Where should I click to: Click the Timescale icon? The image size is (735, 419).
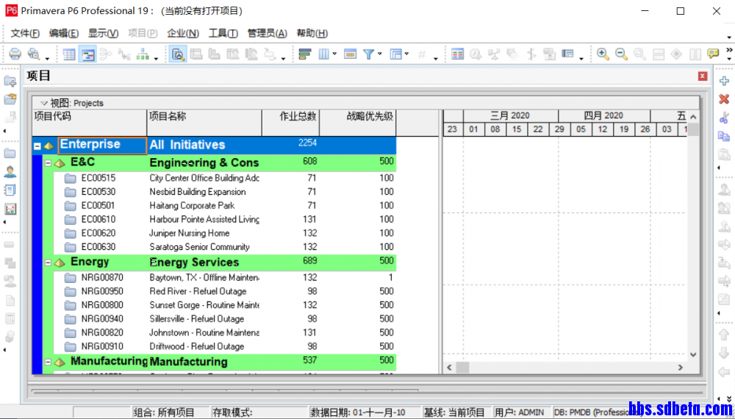click(350, 54)
